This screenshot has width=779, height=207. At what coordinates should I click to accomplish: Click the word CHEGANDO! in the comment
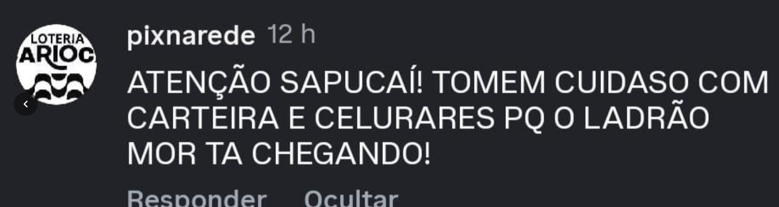(x=341, y=154)
